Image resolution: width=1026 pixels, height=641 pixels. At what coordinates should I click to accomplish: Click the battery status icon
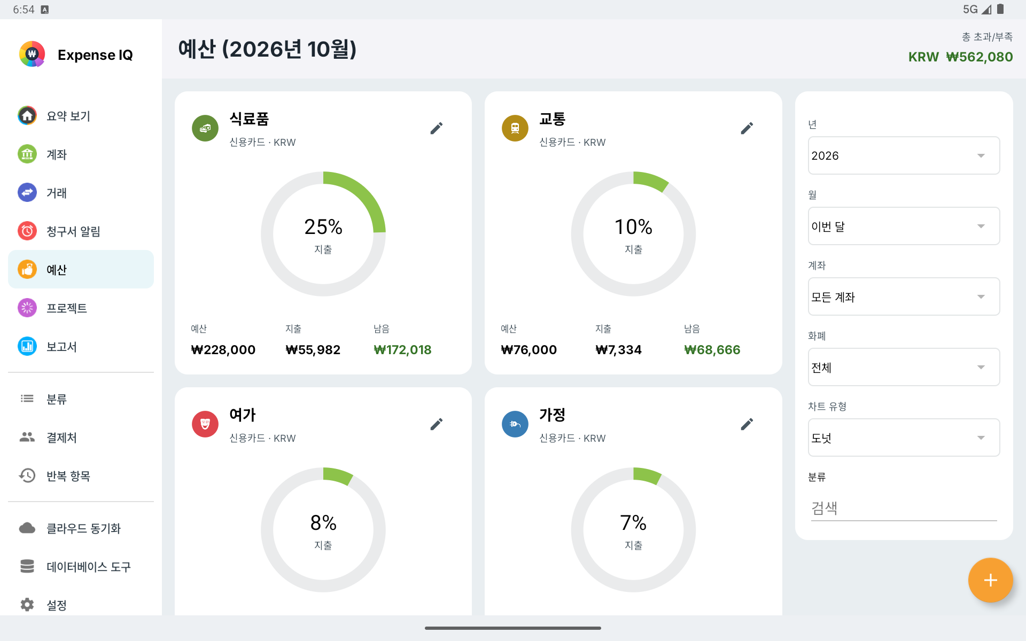pyautogui.click(x=1000, y=9)
